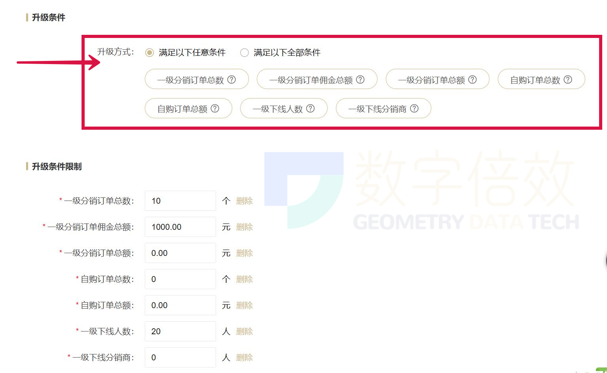Click the input showing 10 for 一级分销订单总数
Viewport: 607px width, 373px height.
click(180, 201)
